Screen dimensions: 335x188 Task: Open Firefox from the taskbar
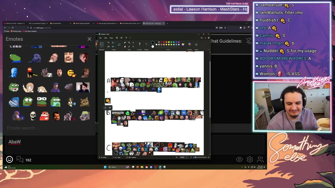click(137, 167)
